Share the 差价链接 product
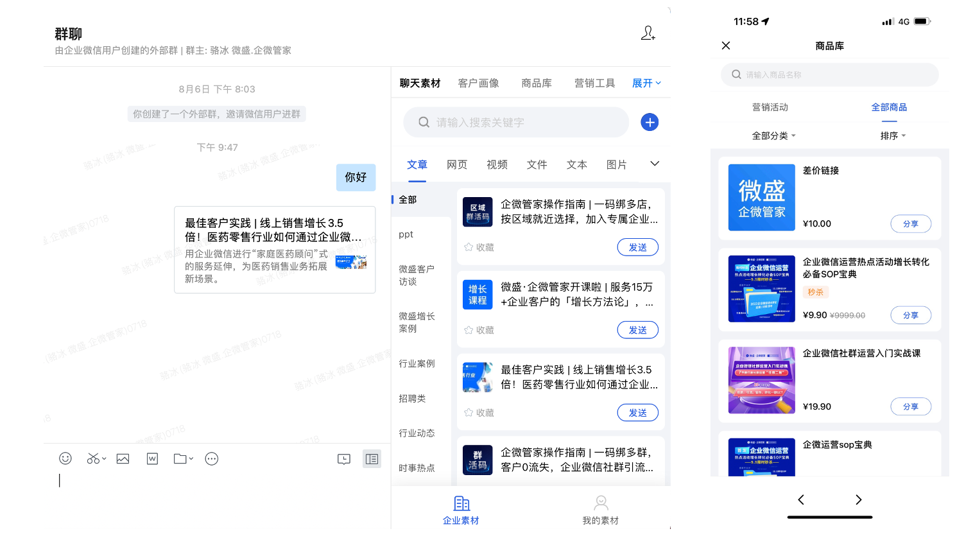The image size is (973, 547). (911, 223)
